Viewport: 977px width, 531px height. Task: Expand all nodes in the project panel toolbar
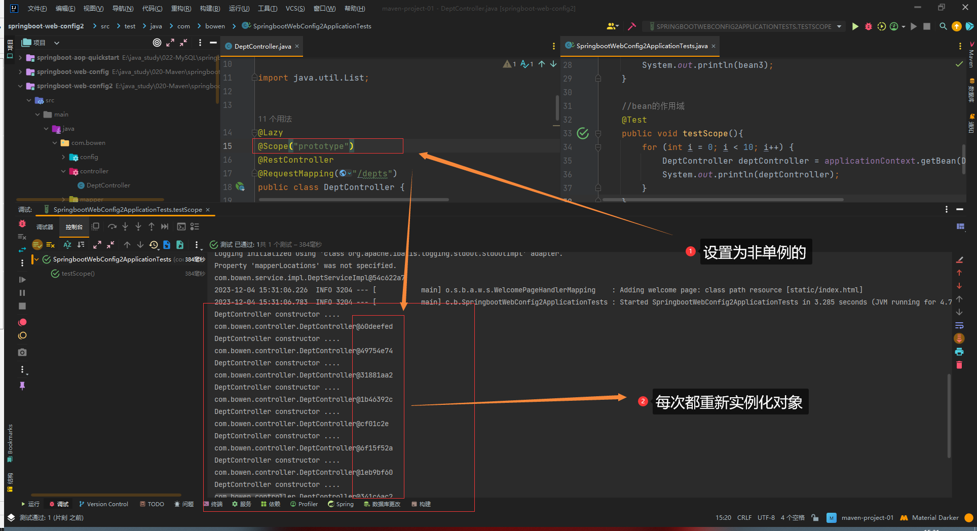pos(170,43)
